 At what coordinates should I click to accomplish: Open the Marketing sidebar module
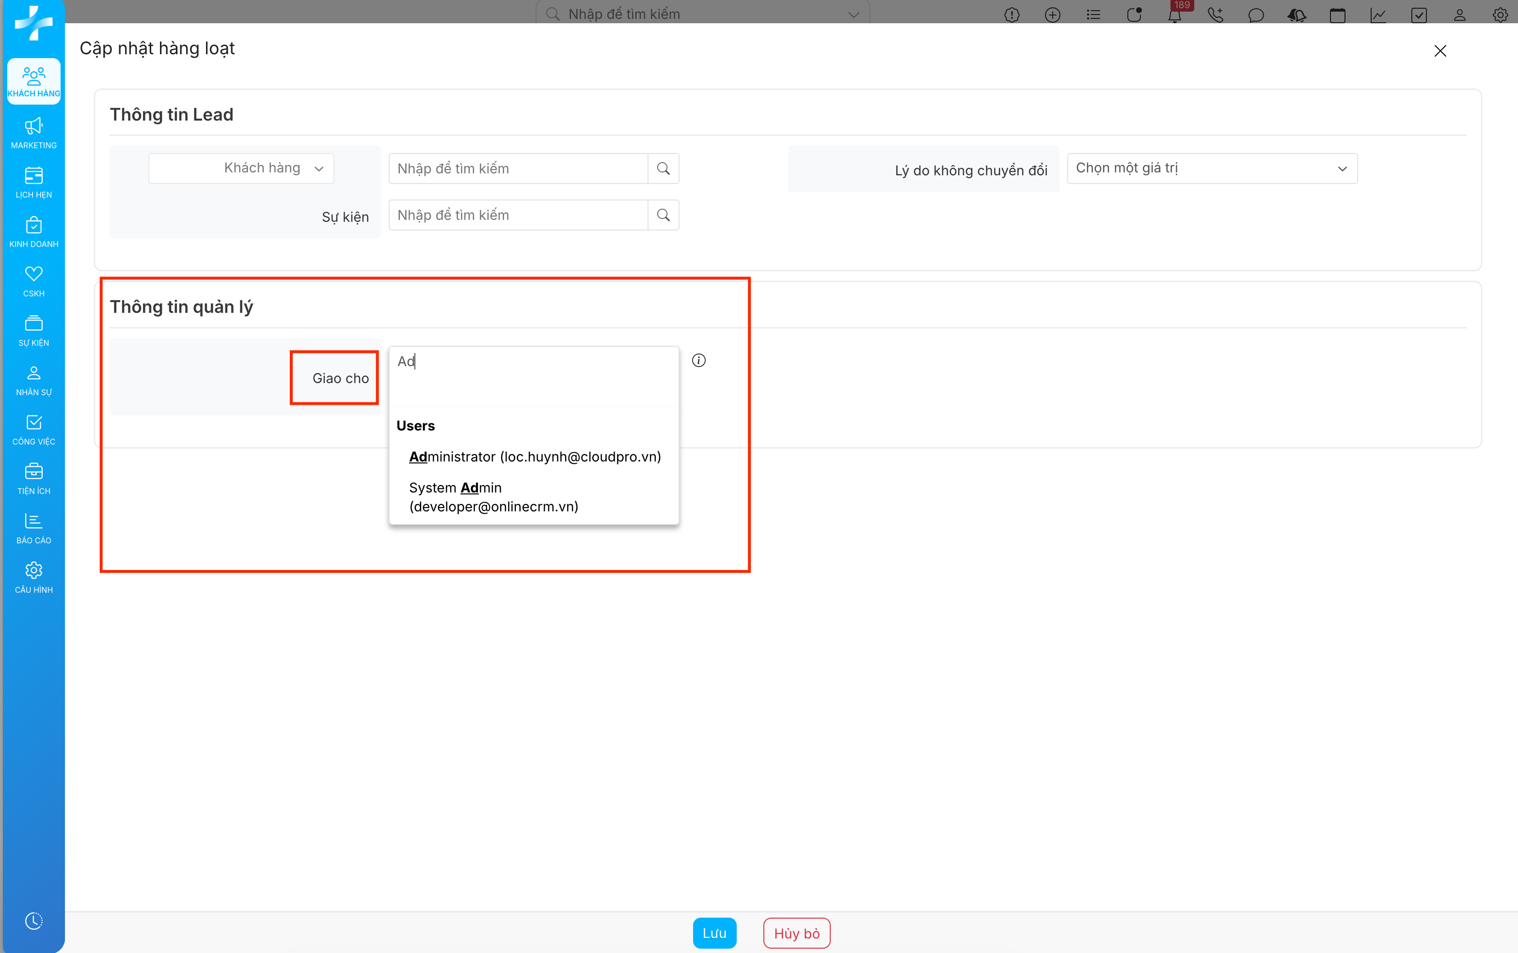[33, 133]
